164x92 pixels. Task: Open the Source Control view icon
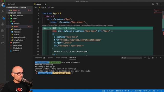tap(3, 18)
